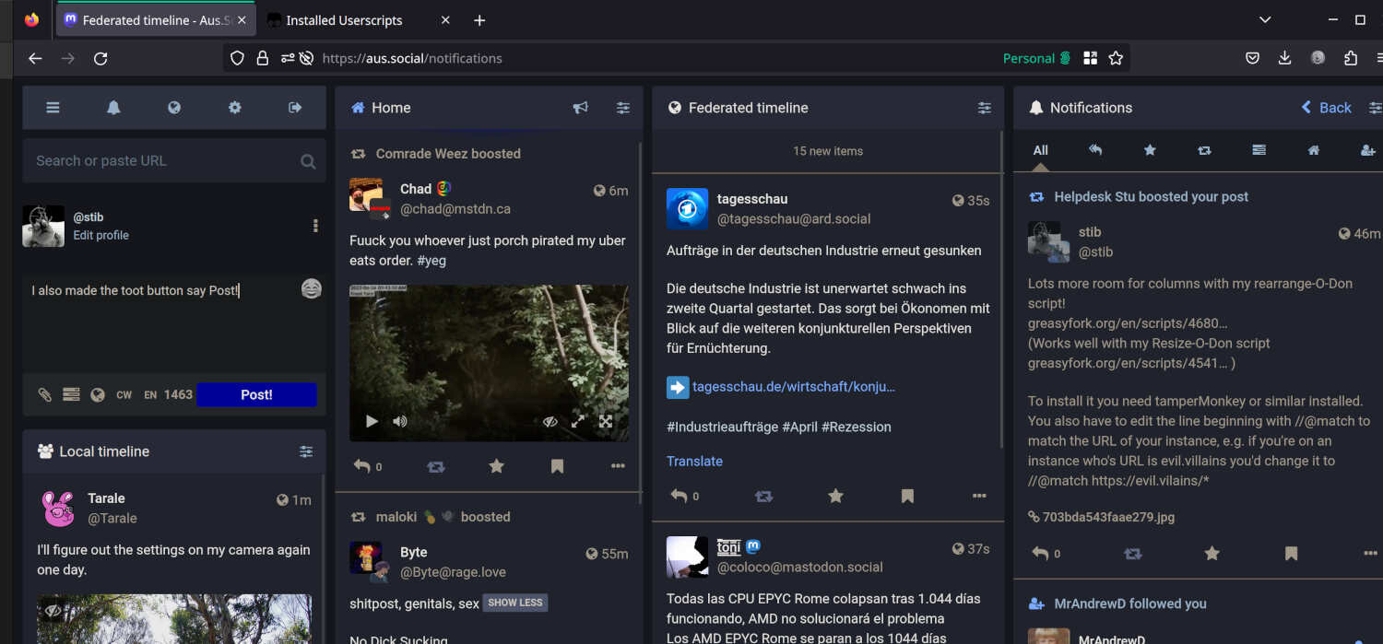Add a poll to the post
This screenshot has height=644, width=1383.
point(71,394)
